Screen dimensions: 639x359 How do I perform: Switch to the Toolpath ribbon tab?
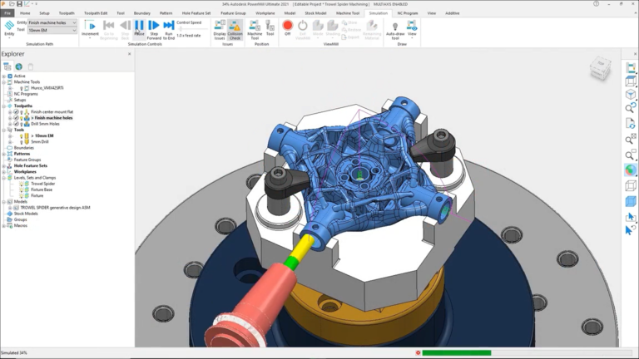(67, 13)
